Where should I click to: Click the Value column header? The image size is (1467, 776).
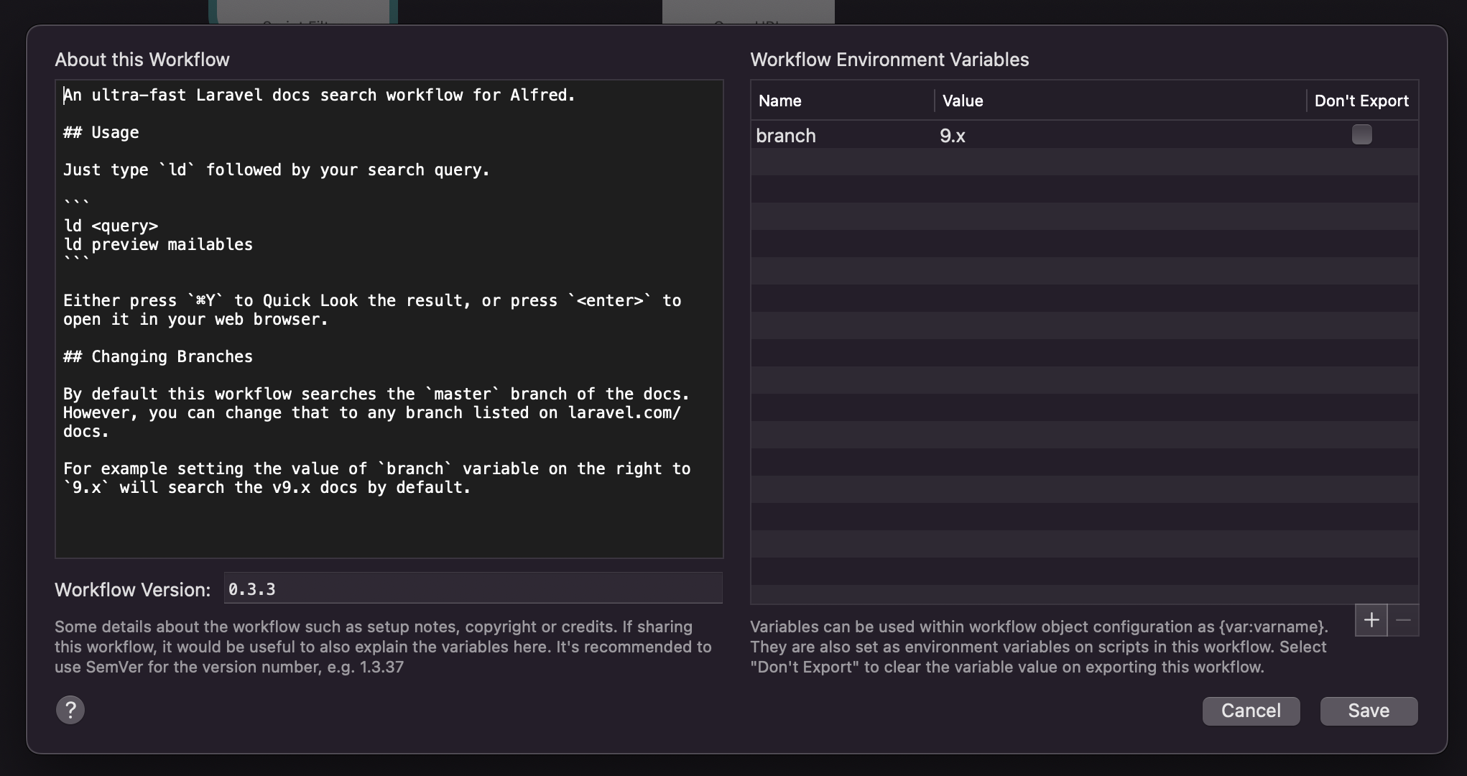(x=963, y=101)
